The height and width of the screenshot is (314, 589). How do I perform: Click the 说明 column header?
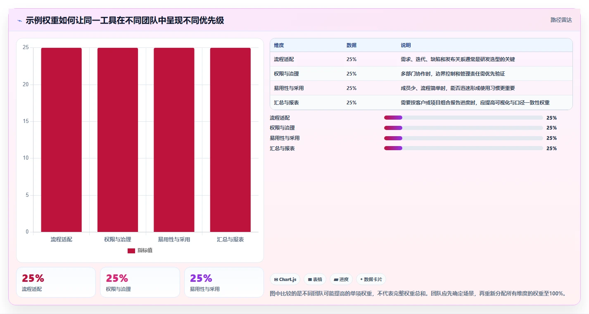click(406, 45)
